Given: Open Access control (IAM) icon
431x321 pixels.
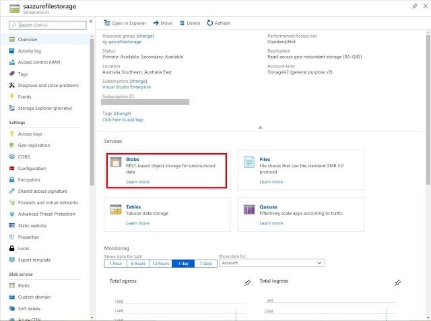Looking at the screenshot, I should click(11, 63).
